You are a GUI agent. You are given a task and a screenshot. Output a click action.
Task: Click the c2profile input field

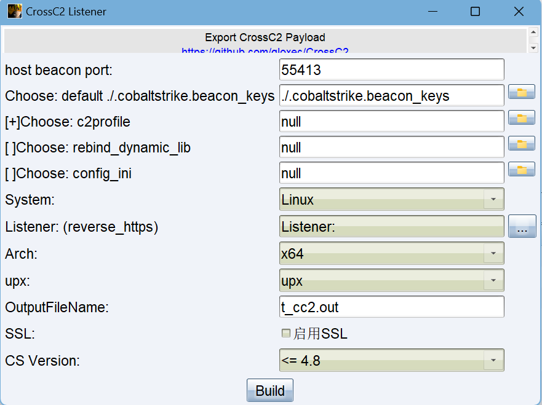pos(392,122)
